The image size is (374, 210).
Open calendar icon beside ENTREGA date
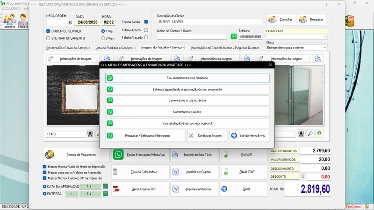[x=106, y=194]
